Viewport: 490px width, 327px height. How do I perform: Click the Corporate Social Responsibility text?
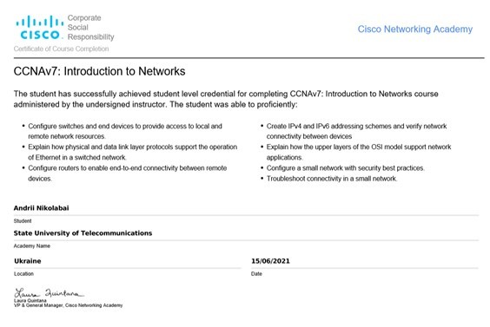pyautogui.click(x=90, y=28)
